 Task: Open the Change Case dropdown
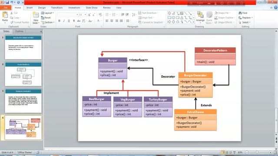(x=90, y=21)
